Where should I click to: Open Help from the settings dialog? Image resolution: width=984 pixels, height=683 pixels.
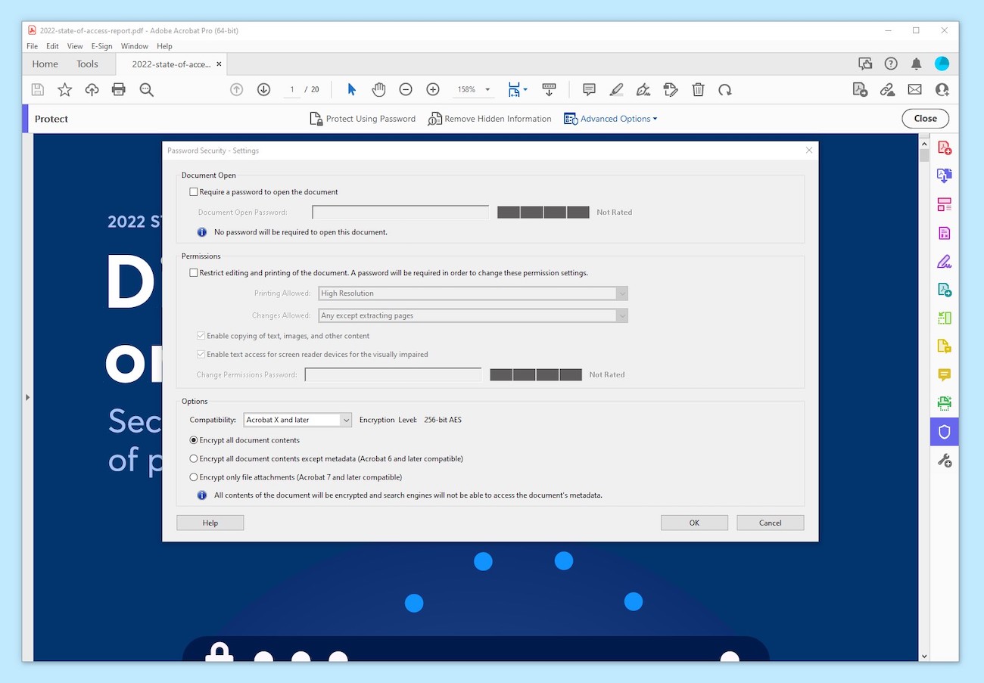(210, 522)
